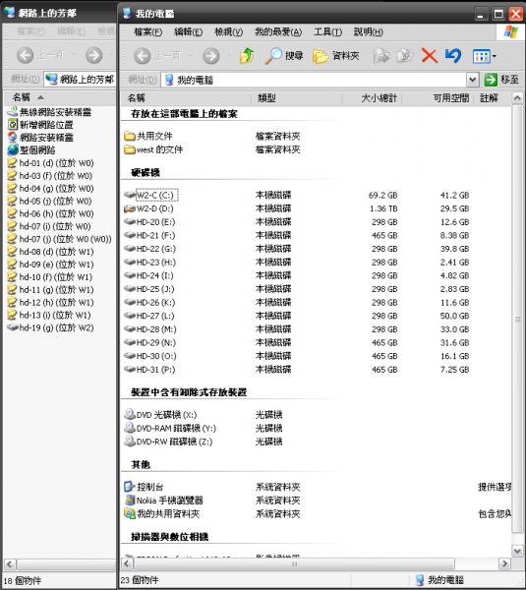The width and height of the screenshot is (526, 590).
Task: Select drive HD-21 (F:)
Action: 149,236
